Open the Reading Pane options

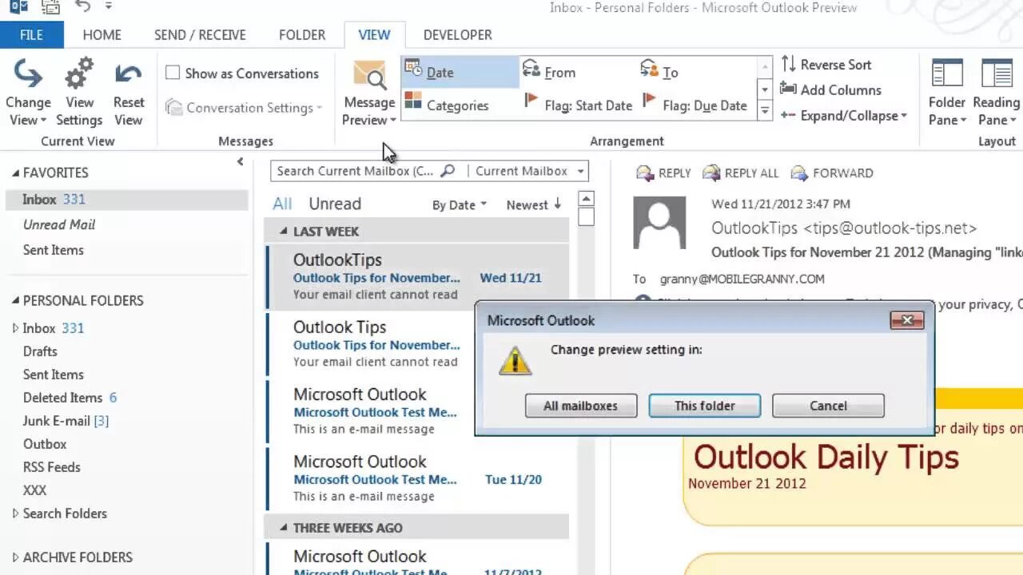pos(996,92)
